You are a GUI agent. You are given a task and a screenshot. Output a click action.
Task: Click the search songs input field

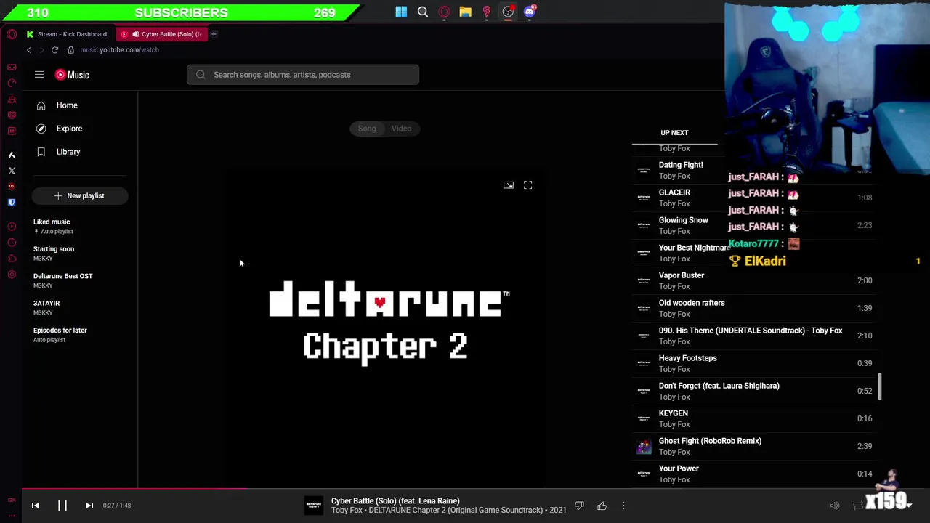point(303,75)
